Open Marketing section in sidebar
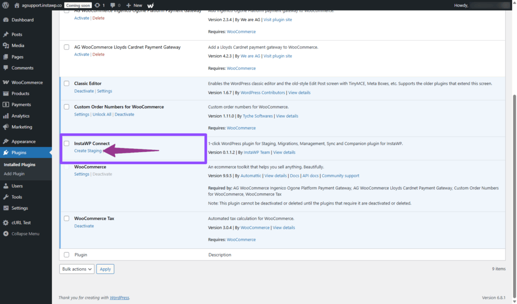Viewport: 517px width, 304px height. (x=22, y=127)
